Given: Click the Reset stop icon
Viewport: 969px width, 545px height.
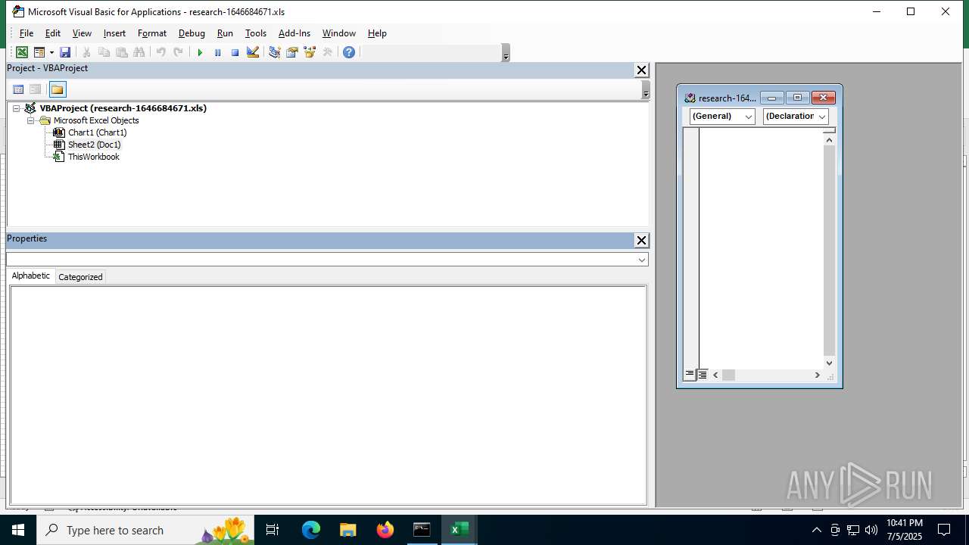Looking at the screenshot, I should pos(235,52).
